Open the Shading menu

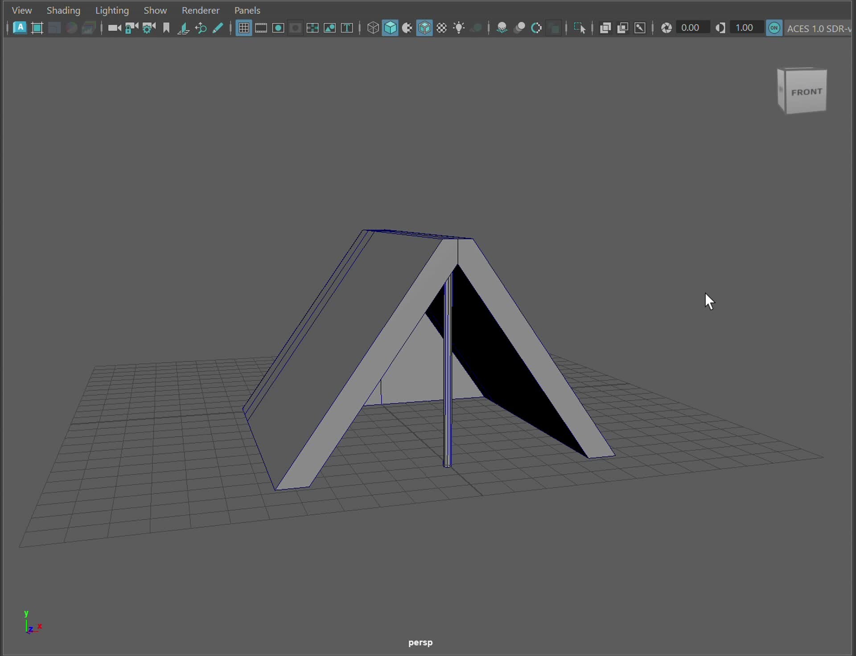pyautogui.click(x=63, y=10)
